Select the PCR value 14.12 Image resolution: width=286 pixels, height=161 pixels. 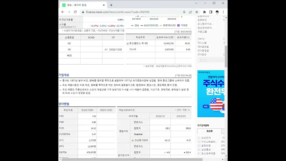(x=93, y=128)
